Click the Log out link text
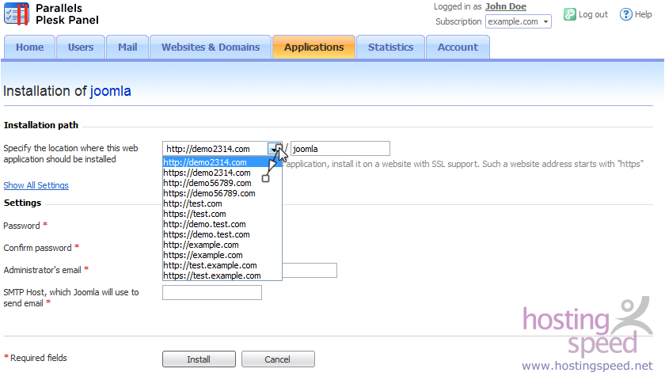The width and height of the screenshot is (665, 380). click(593, 14)
